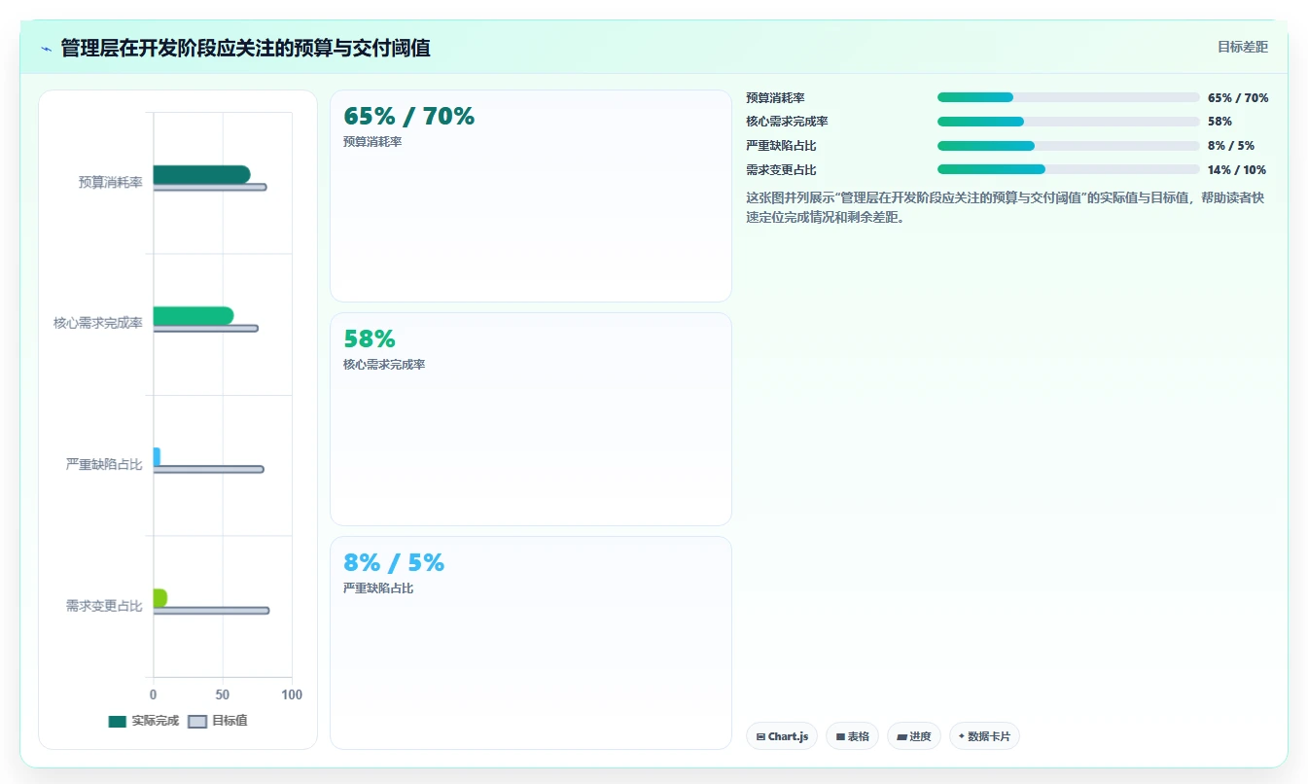Viewport: 1308px width, 784px height.
Task: Click the 预算消耗率 axis label in chart
Action: tap(111, 182)
